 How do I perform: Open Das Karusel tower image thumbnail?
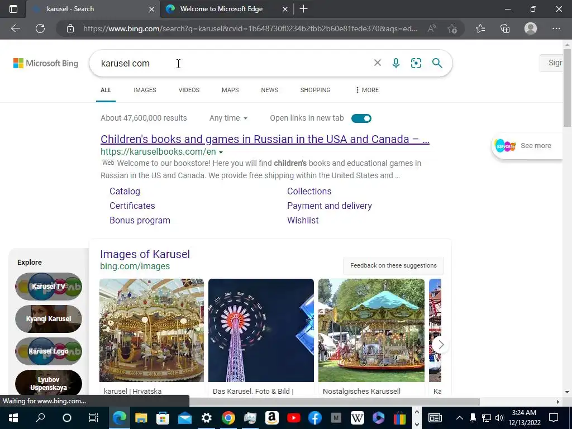click(261, 330)
